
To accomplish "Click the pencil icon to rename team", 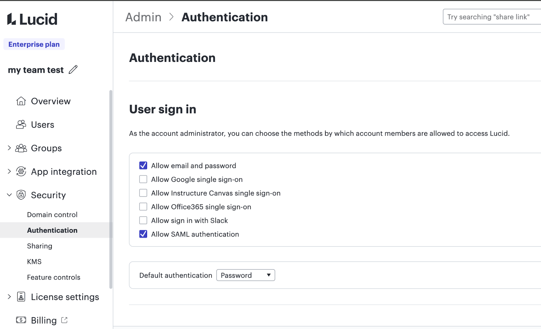I will [x=73, y=70].
